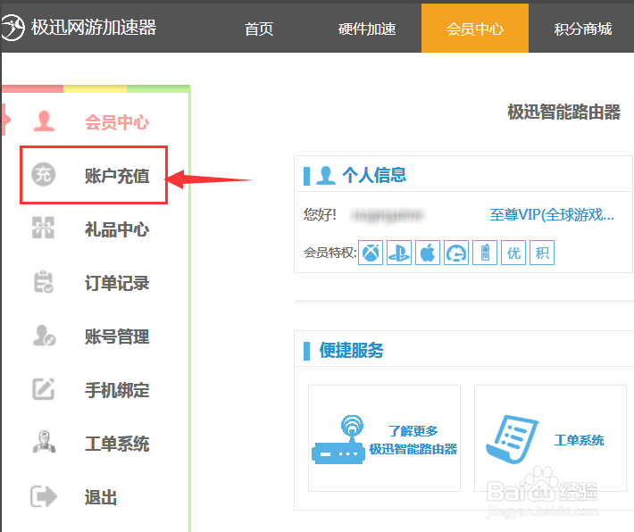The width and height of the screenshot is (634, 532).
Task: Click the 优 privilege badge
Action: click(513, 254)
